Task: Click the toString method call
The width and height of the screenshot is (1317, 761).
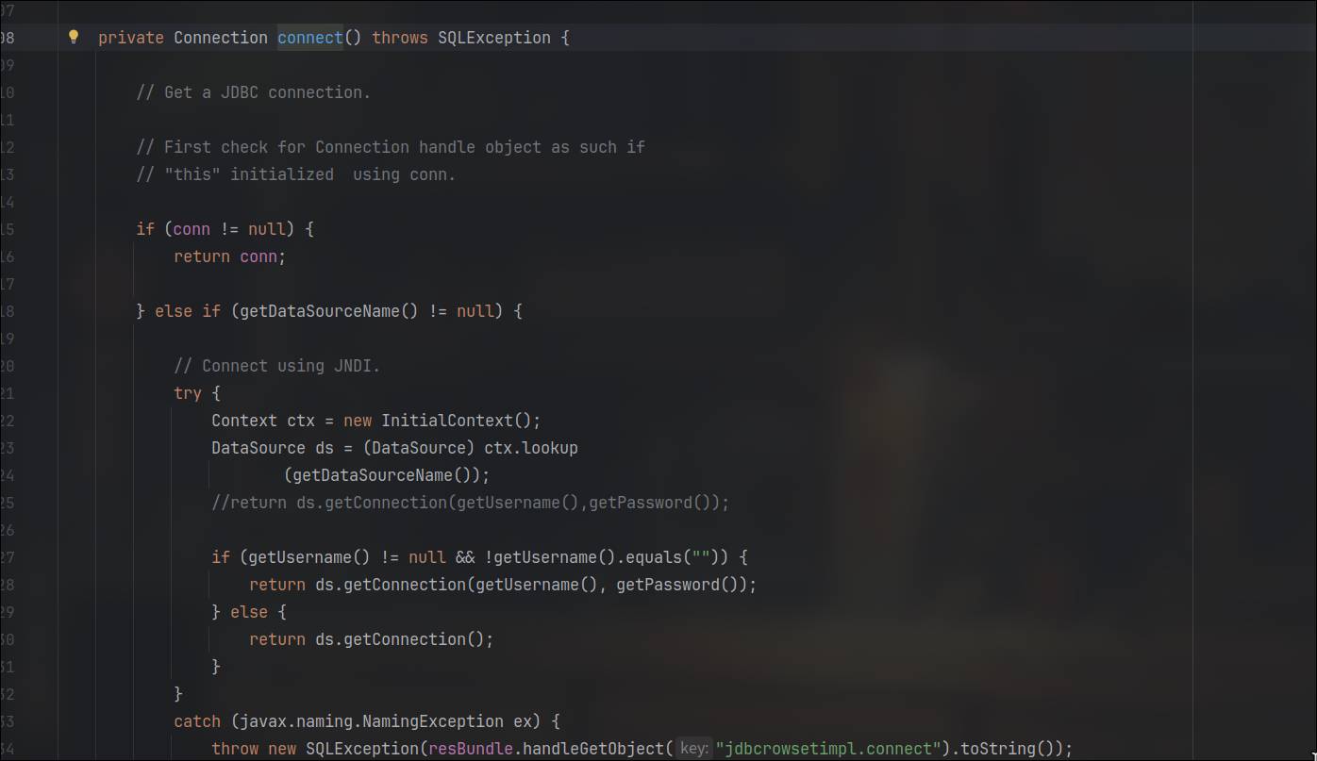Action: (x=998, y=749)
